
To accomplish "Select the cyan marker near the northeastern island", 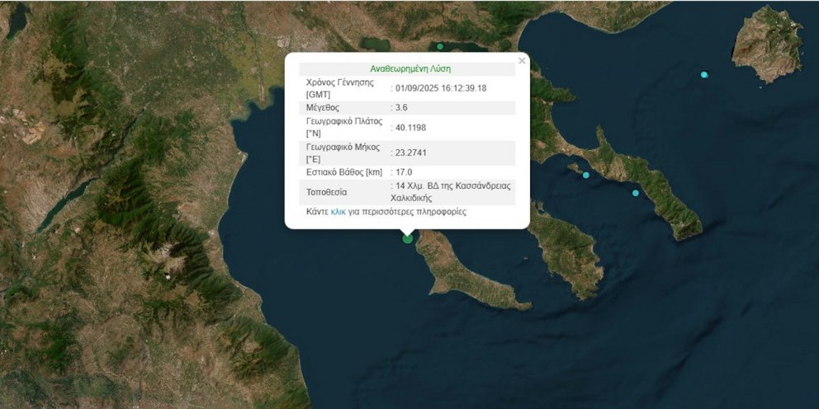I will coord(704,74).
